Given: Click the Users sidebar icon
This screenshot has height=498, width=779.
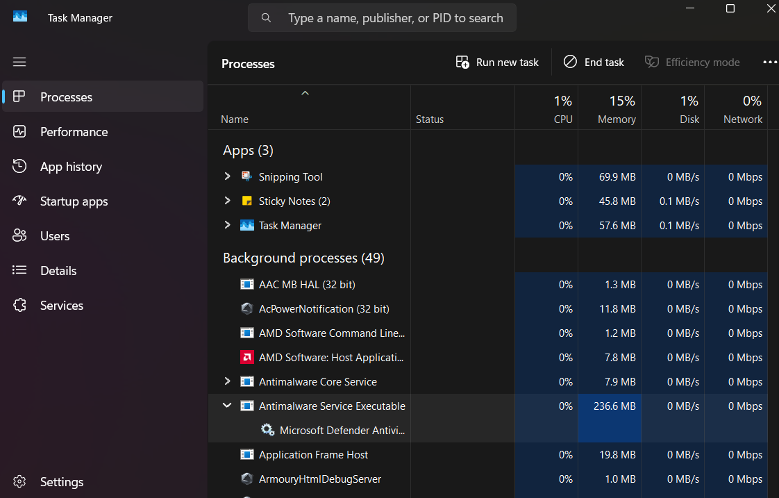Looking at the screenshot, I should (x=19, y=236).
